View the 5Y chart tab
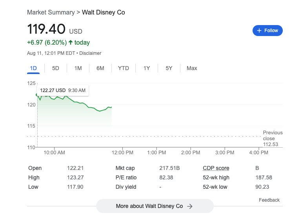Viewport: 302px width, 224px height. click(x=169, y=68)
